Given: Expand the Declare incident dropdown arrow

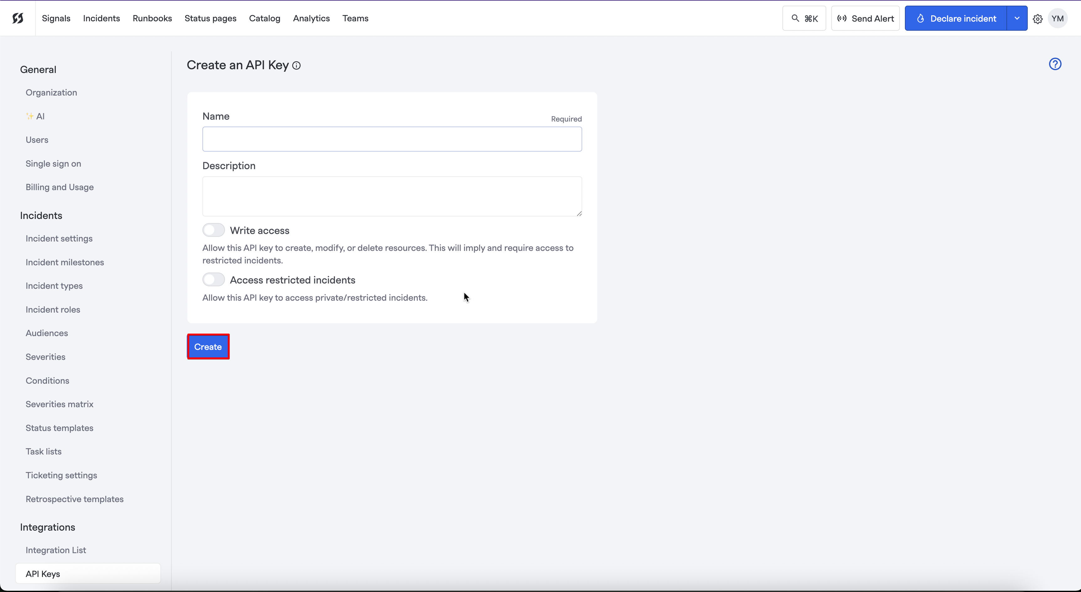Looking at the screenshot, I should point(1016,18).
